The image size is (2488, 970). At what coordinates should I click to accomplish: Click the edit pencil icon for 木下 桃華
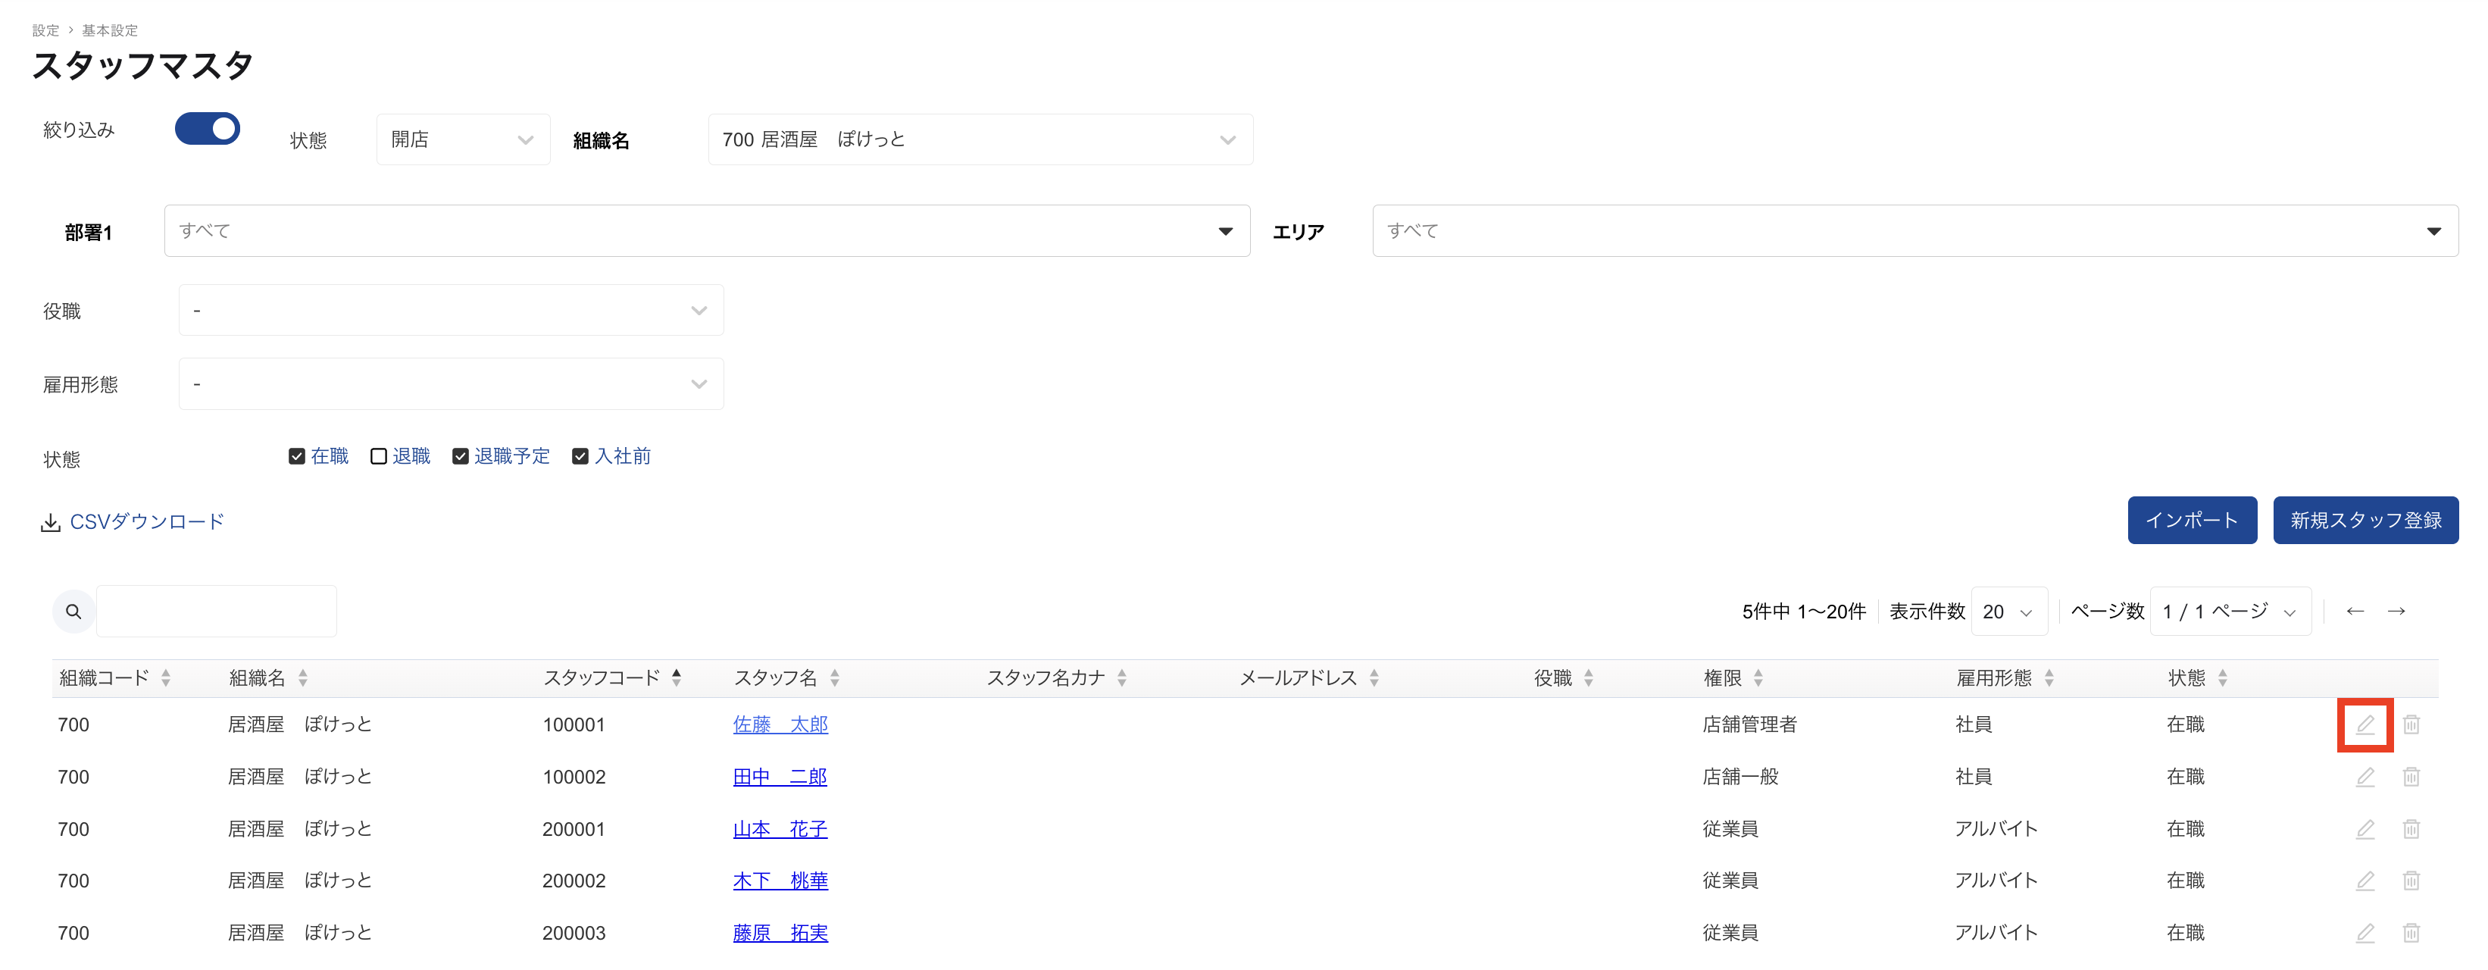tap(2365, 880)
